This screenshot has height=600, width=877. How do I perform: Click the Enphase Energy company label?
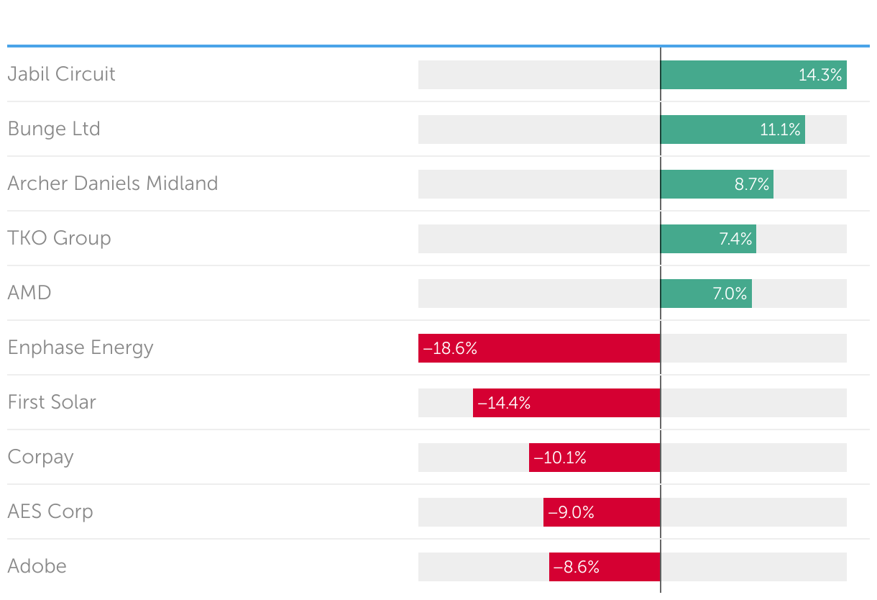81,347
